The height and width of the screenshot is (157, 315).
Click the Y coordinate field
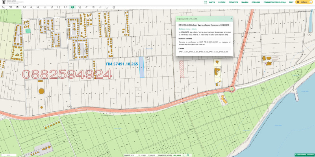tap(153, 155)
